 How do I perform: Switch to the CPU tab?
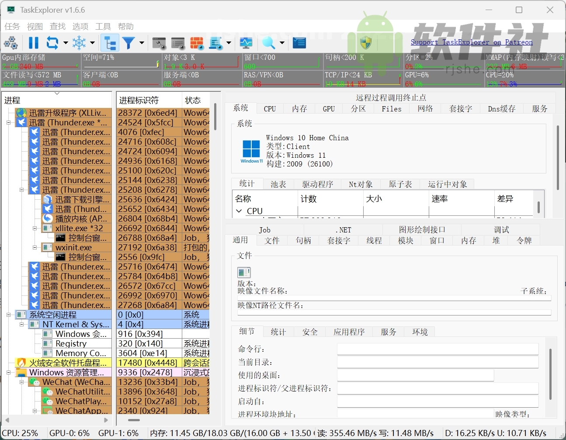(x=270, y=108)
